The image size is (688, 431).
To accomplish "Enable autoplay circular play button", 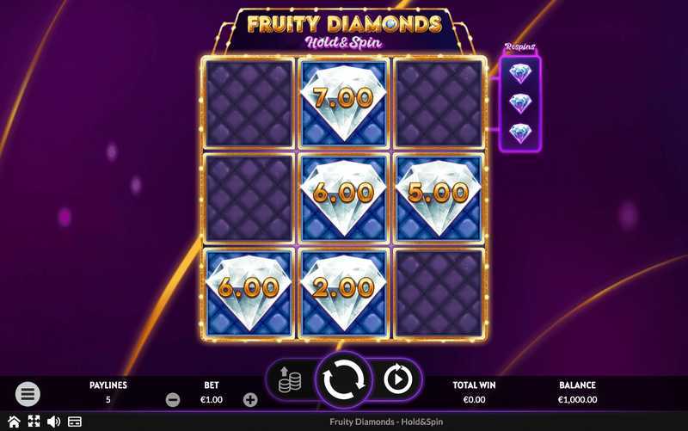I will (x=398, y=379).
